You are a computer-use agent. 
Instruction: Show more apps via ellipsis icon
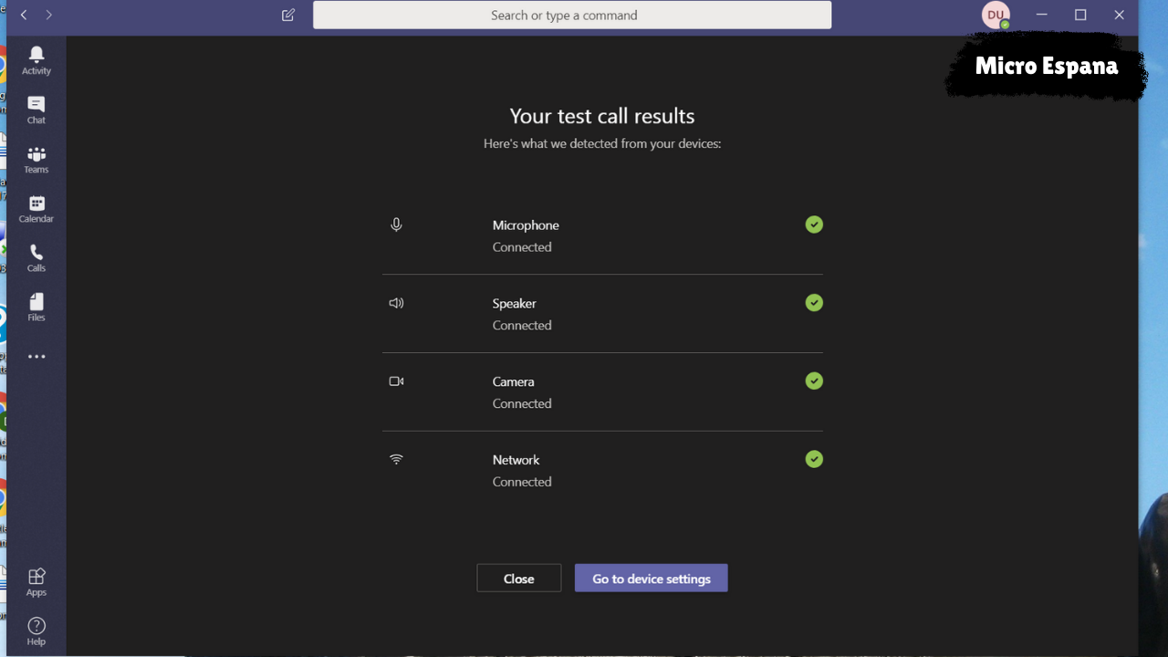point(36,357)
